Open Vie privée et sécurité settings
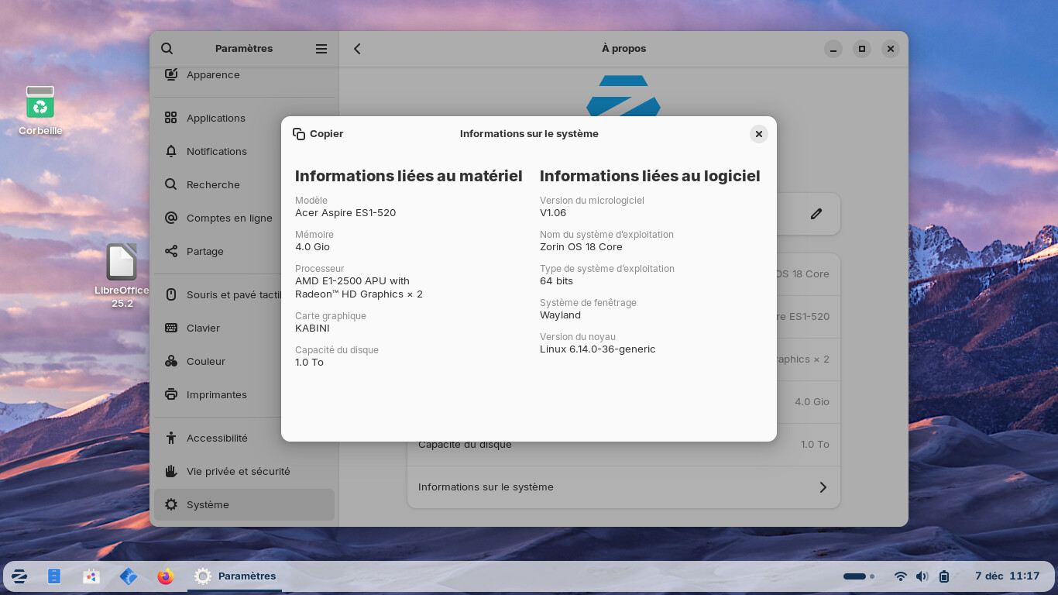This screenshot has height=595, width=1058. 238,471
